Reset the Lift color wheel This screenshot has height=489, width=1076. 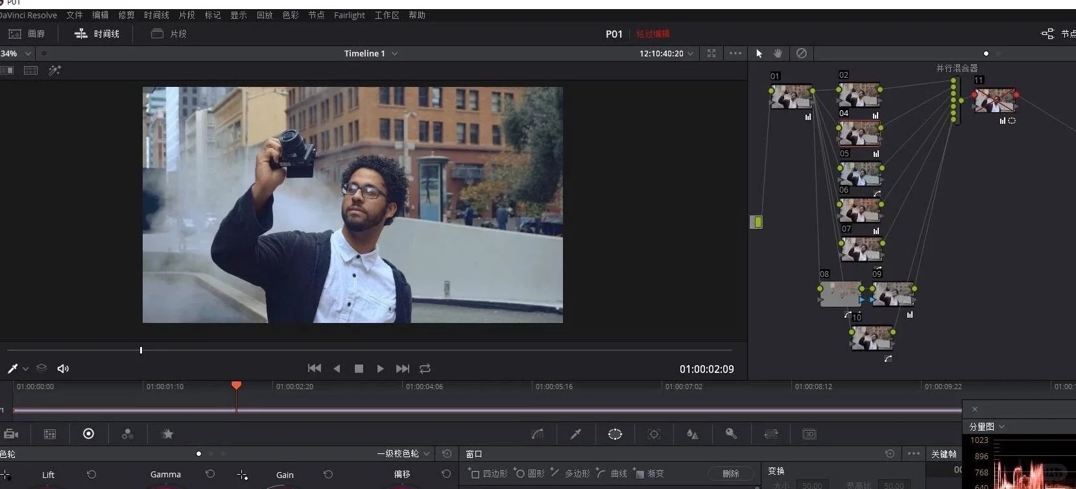click(91, 474)
